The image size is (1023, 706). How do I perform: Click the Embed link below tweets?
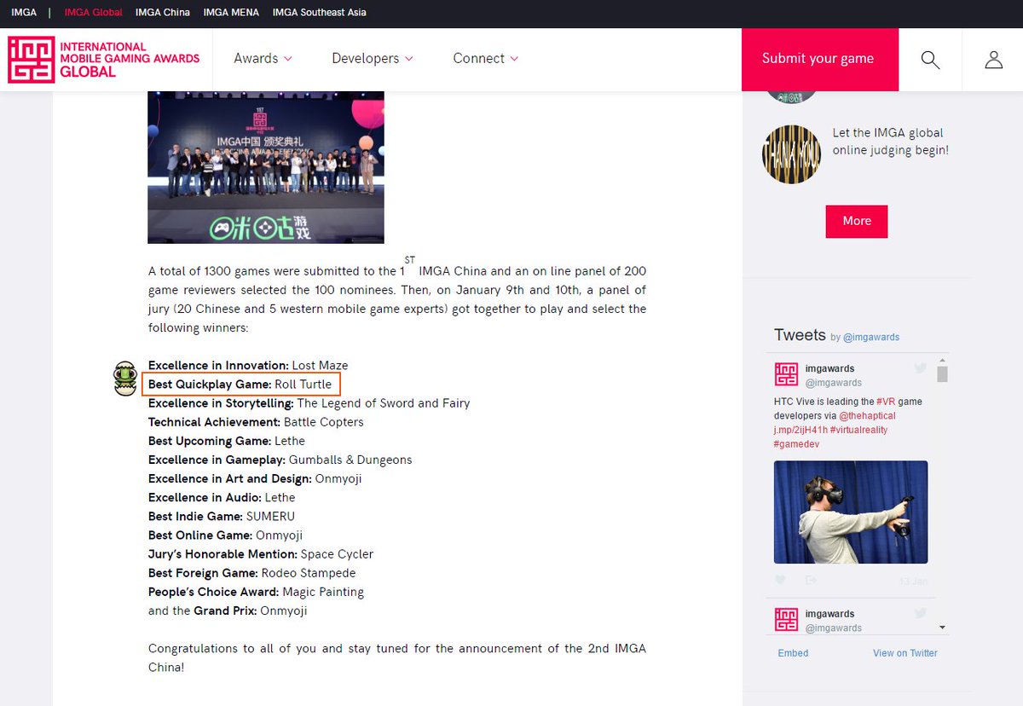(793, 653)
